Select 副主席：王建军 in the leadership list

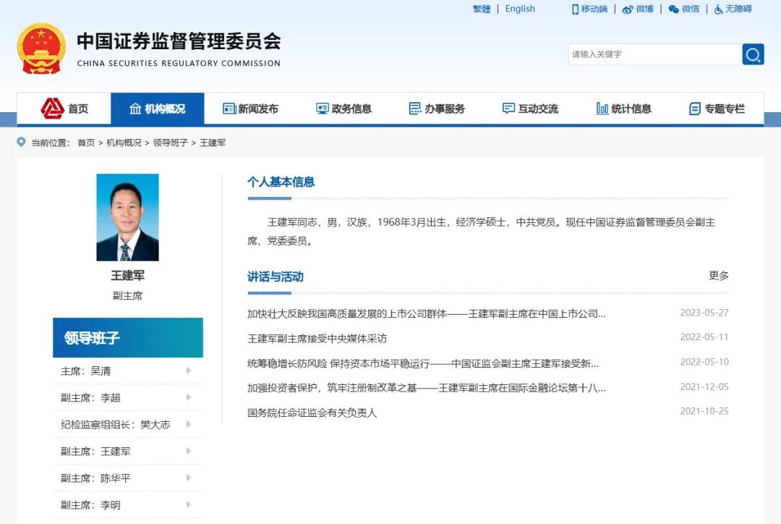click(x=127, y=451)
